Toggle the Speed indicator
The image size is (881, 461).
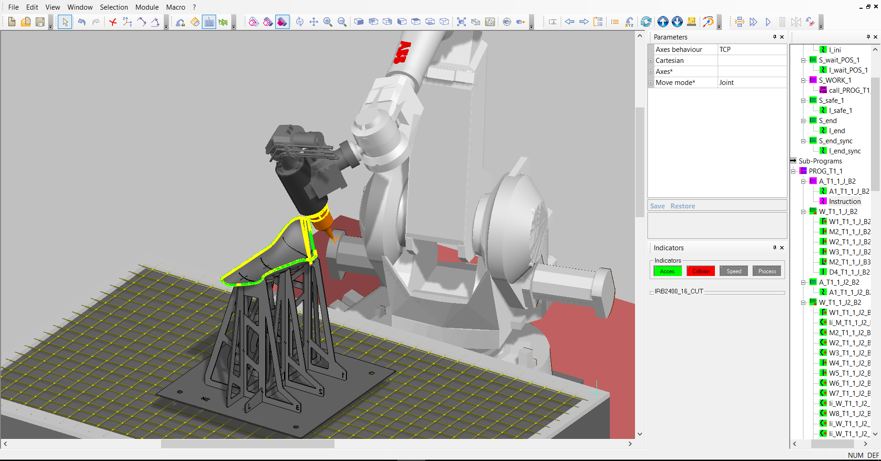(x=733, y=271)
